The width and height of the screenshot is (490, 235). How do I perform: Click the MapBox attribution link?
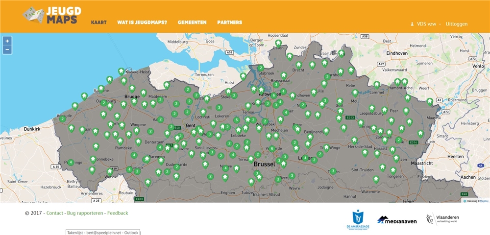(484, 201)
